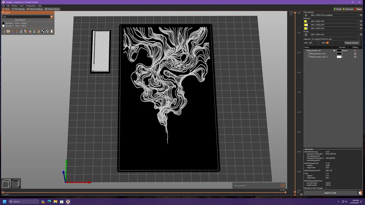
Task: Toggle Shells wireframe cube icon
Action: 48,31
